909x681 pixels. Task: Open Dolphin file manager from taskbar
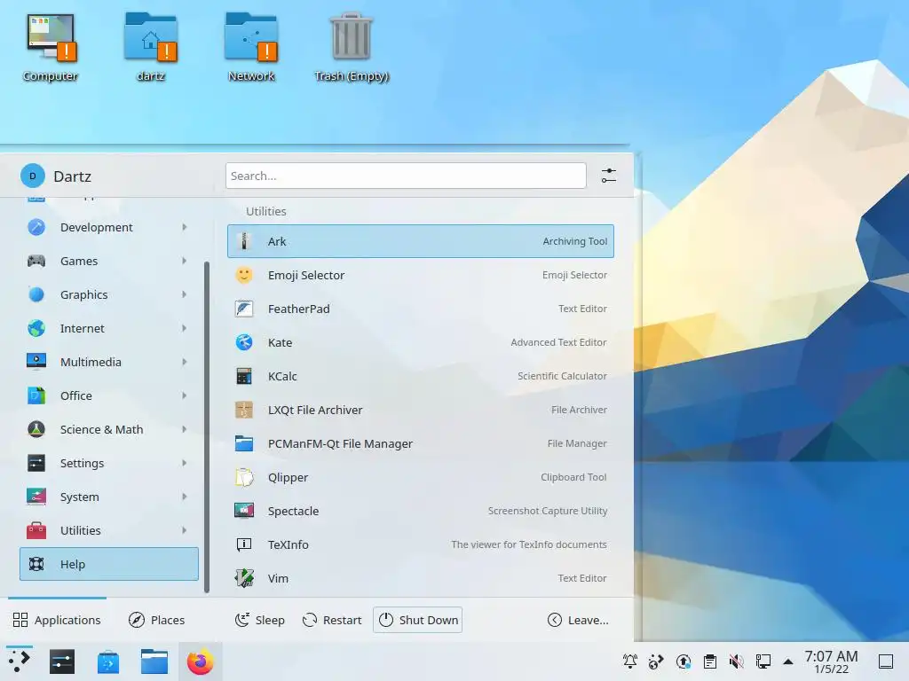click(x=154, y=661)
